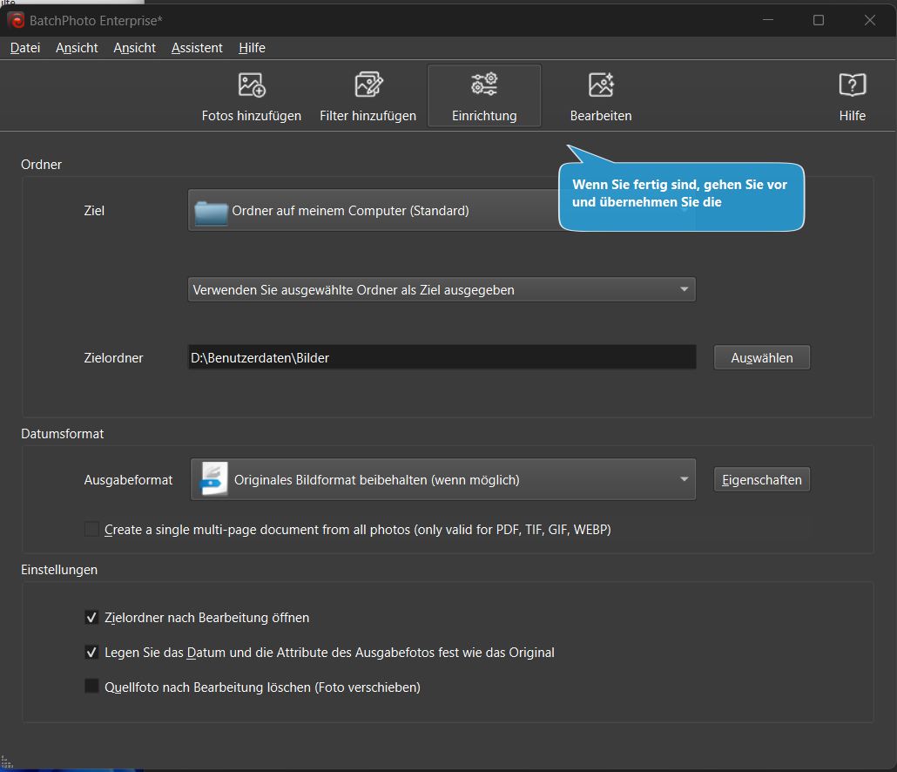Screen dimensions: 897x772
Task: Open the Filter hinzufügen step icon
Action: coord(368,85)
